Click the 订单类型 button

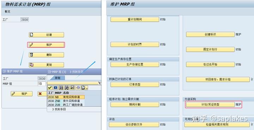point(135,84)
